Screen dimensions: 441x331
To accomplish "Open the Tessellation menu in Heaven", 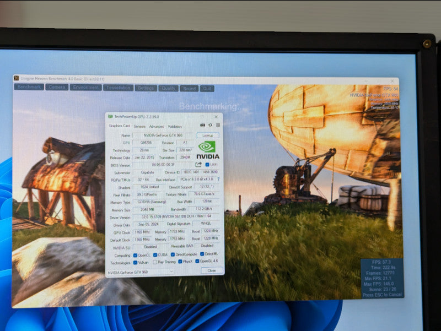I will 118,88.
